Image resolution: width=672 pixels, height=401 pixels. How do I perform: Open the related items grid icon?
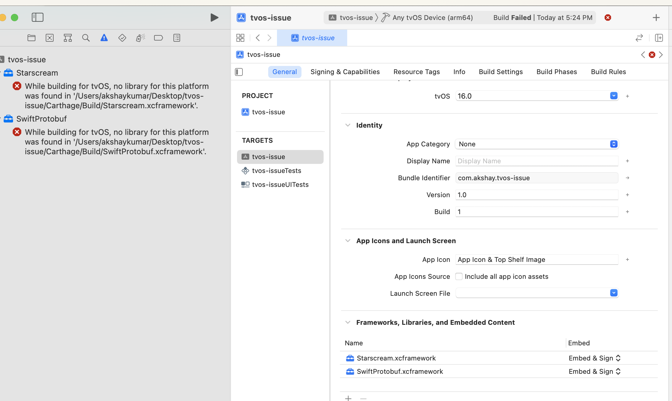point(240,38)
